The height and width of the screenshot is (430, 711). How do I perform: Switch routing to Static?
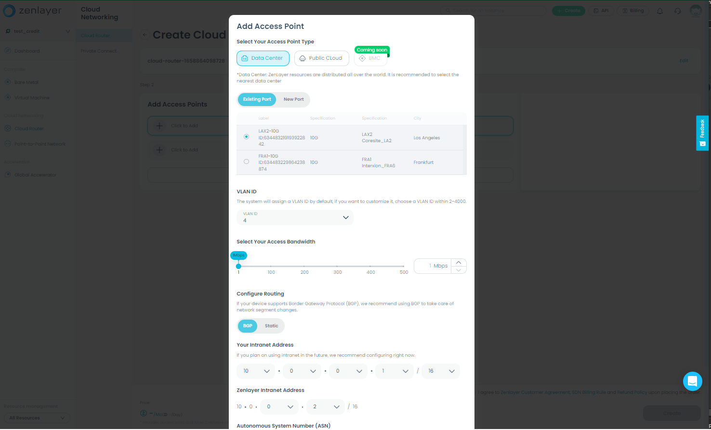tap(271, 326)
